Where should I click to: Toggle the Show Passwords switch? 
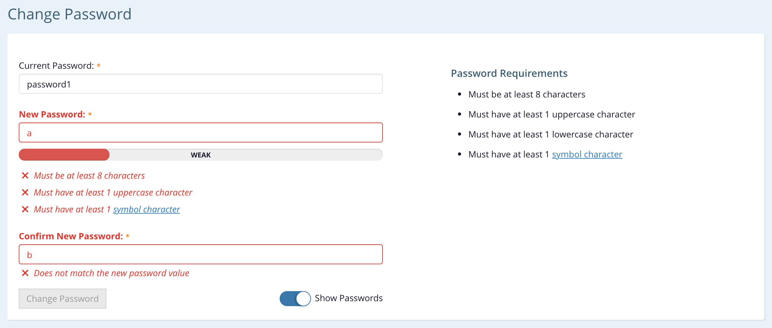[x=295, y=298]
